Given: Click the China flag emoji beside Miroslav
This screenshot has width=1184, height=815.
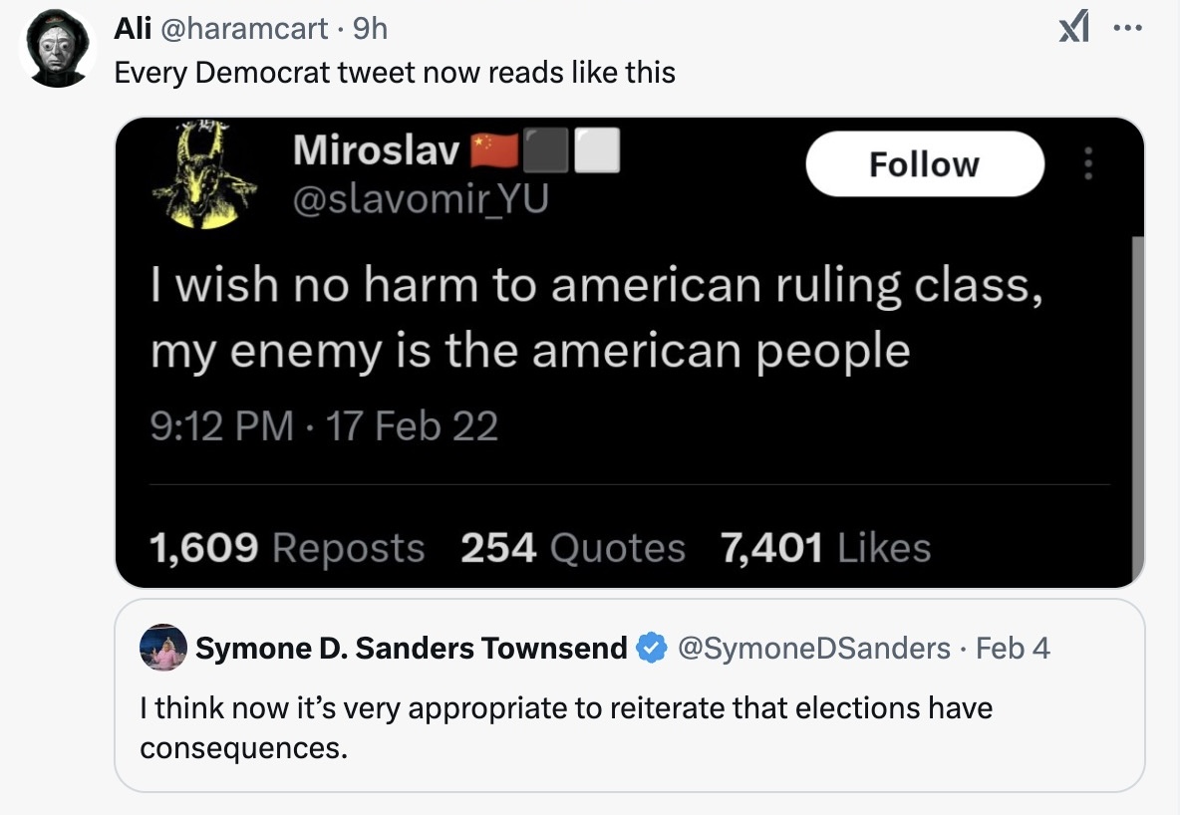Looking at the screenshot, I should [494, 149].
